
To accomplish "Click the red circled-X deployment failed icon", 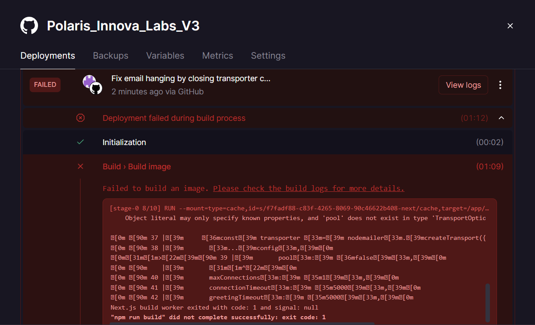I will click(x=80, y=118).
